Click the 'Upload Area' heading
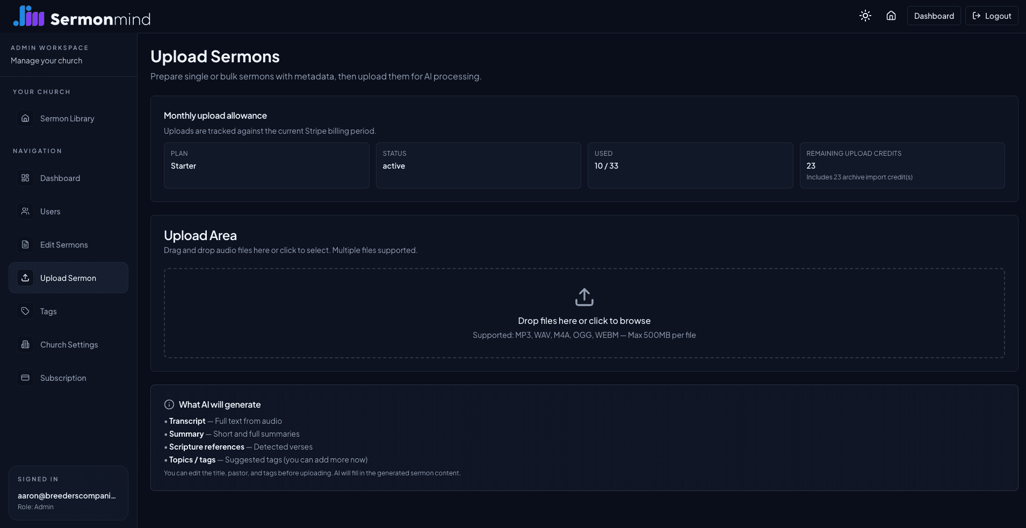 pyautogui.click(x=200, y=235)
